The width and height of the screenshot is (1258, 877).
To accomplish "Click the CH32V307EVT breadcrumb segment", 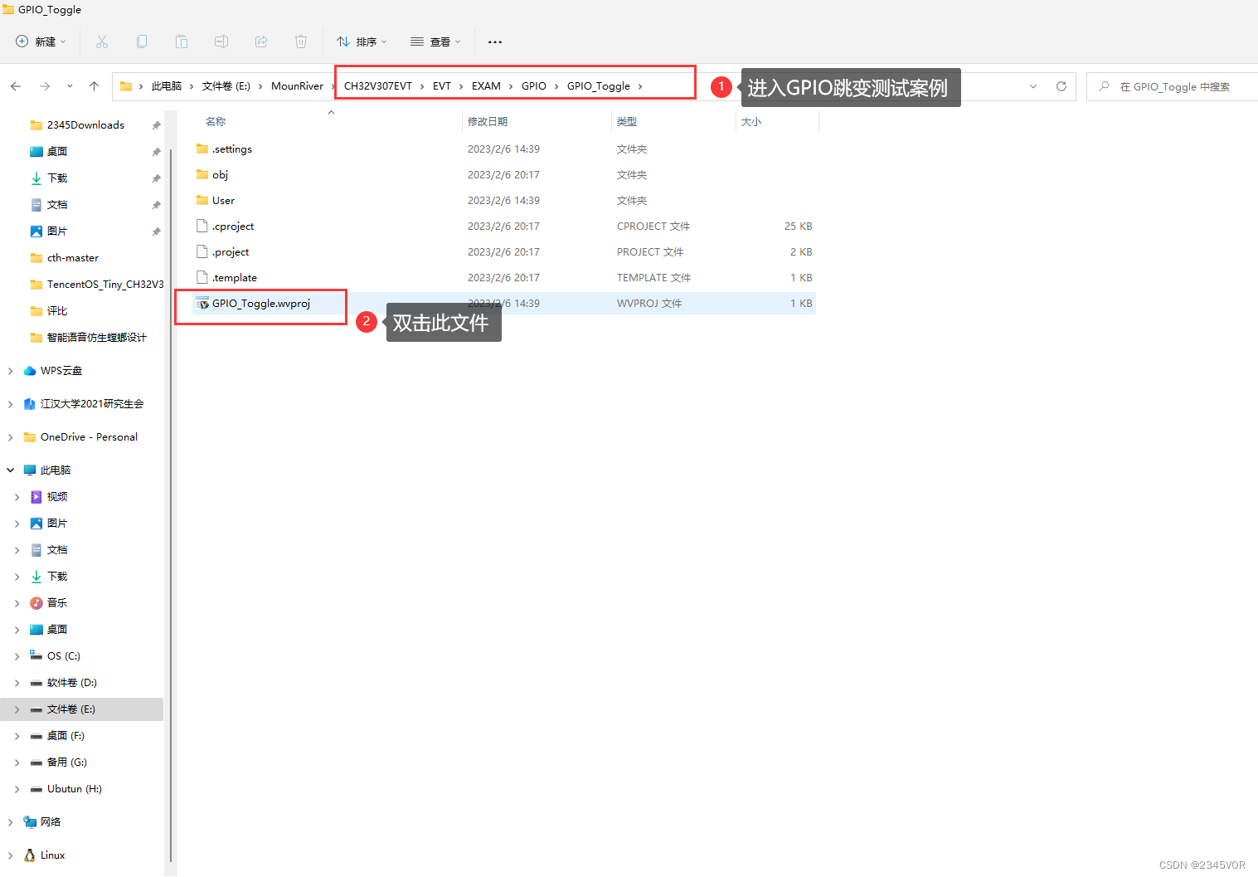I will coord(378,86).
